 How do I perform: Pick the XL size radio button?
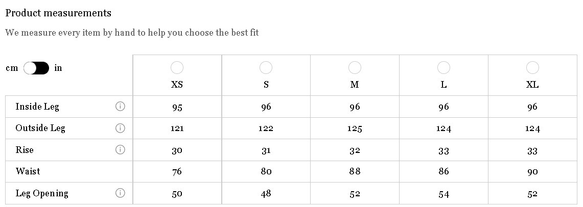point(532,67)
